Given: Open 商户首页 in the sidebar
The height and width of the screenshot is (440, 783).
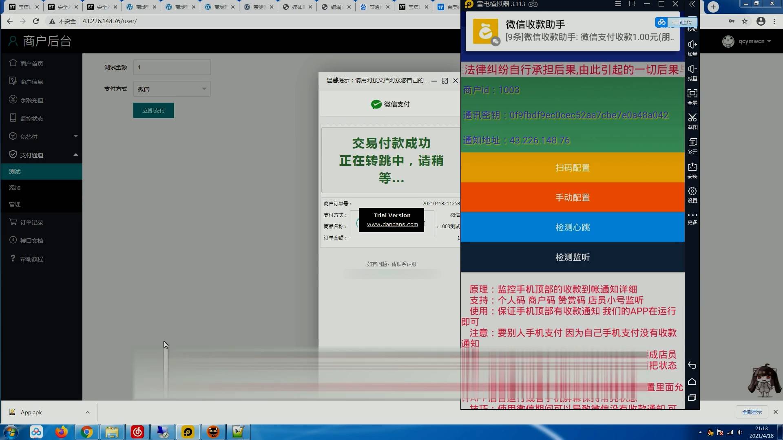Looking at the screenshot, I should pyautogui.click(x=31, y=63).
